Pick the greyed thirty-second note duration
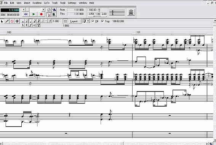Image resolution: width=216 pixels, height=145 pixels. point(42,21)
